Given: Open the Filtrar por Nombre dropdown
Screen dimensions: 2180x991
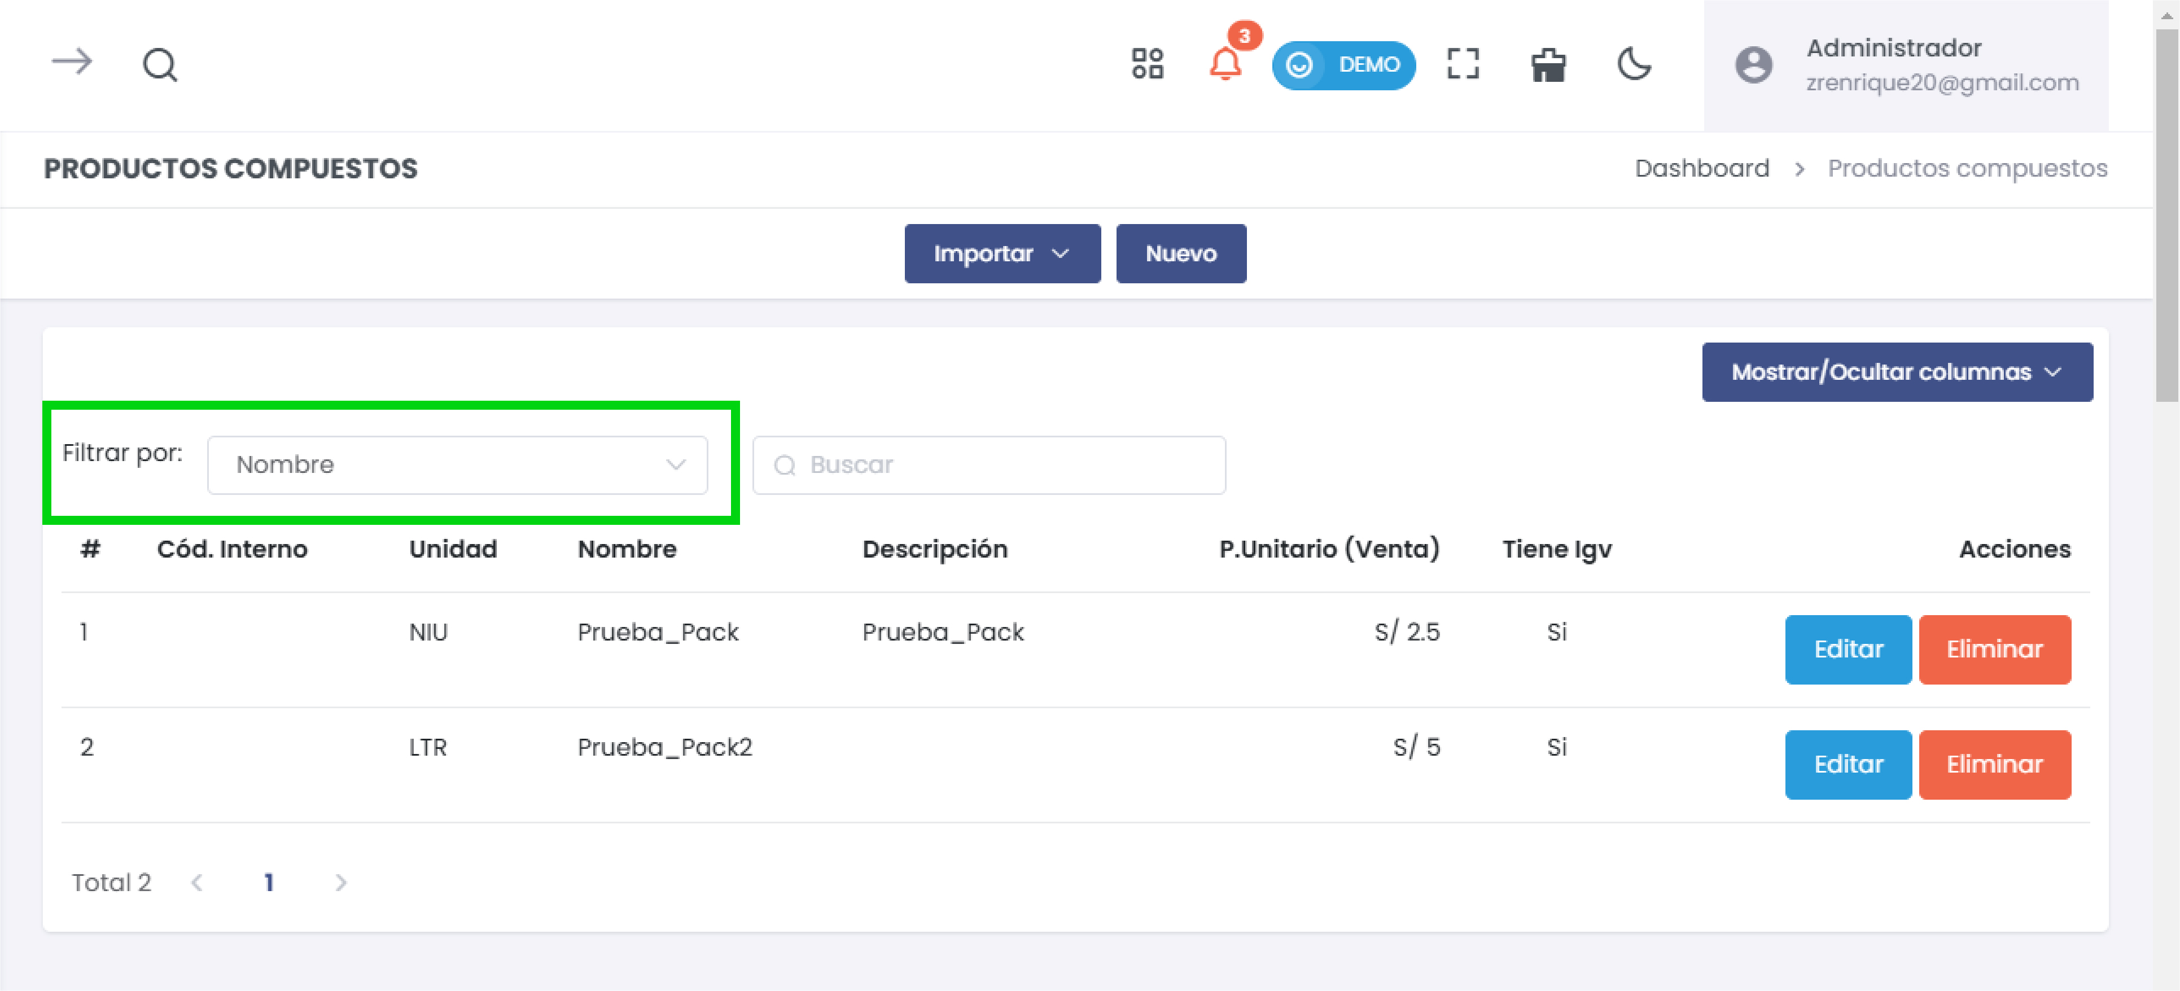Looking at the screenshot, I should (458, 464).
